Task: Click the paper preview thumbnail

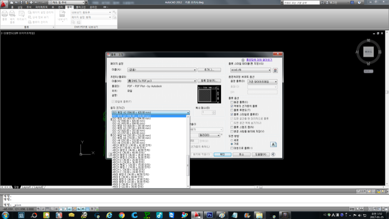Action: [209, 94]
